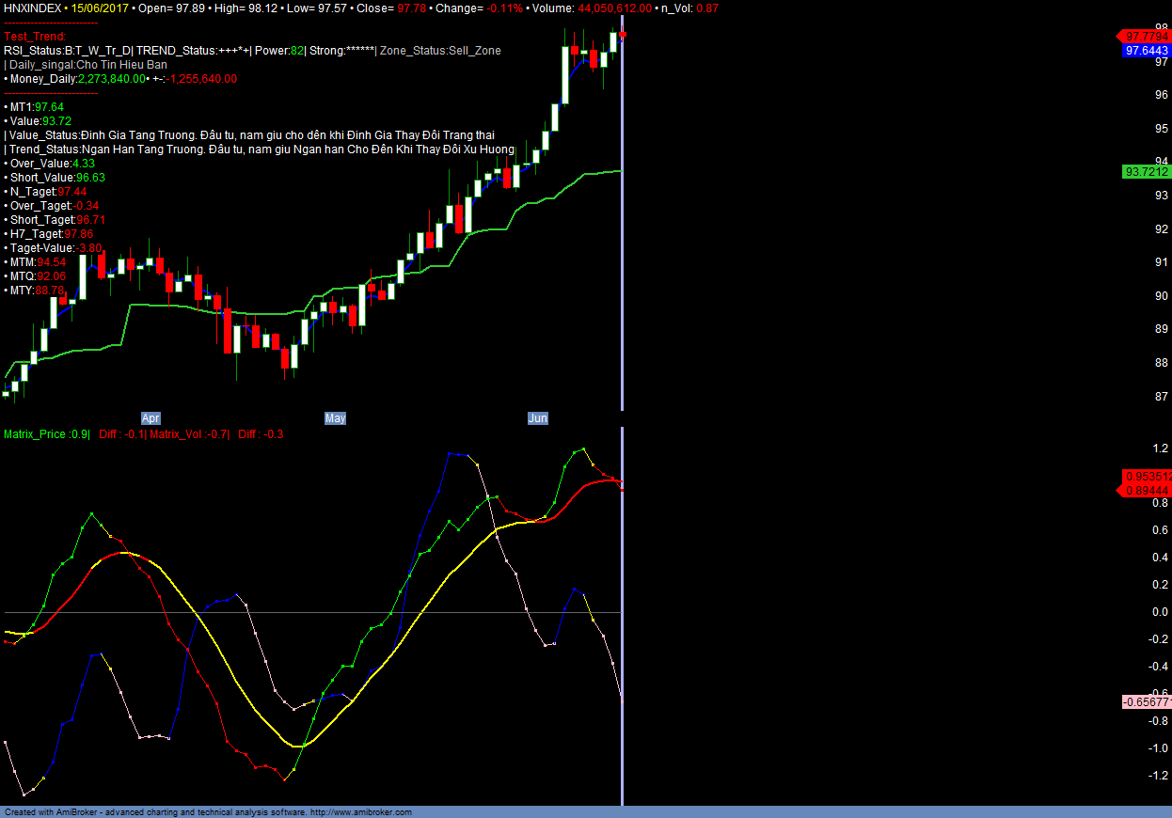Click the pink -0.65677 indicator value tag
Screen dimensions: 1172x818
click(1146, 702)
